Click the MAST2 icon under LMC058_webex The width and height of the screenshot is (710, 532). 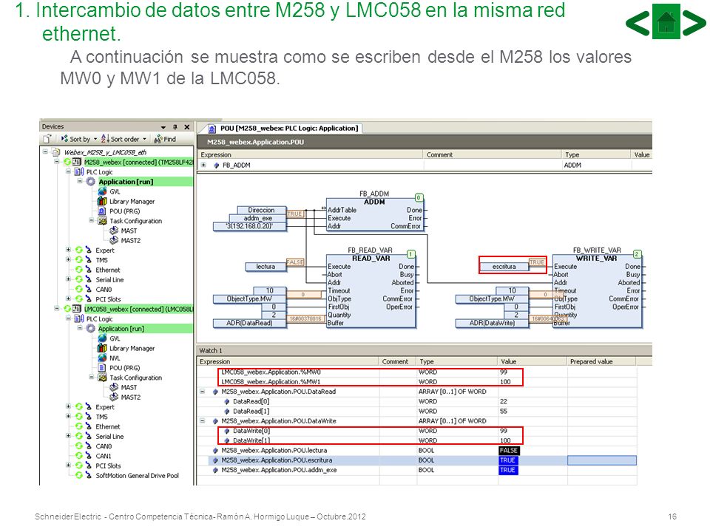[114, 398]
